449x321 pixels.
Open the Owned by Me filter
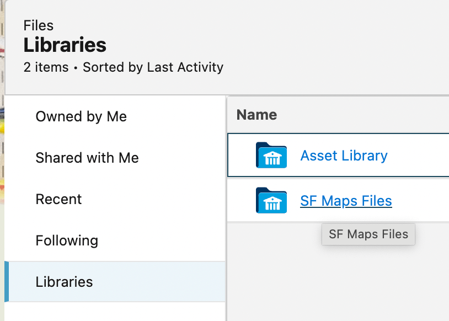coord(81,116)
